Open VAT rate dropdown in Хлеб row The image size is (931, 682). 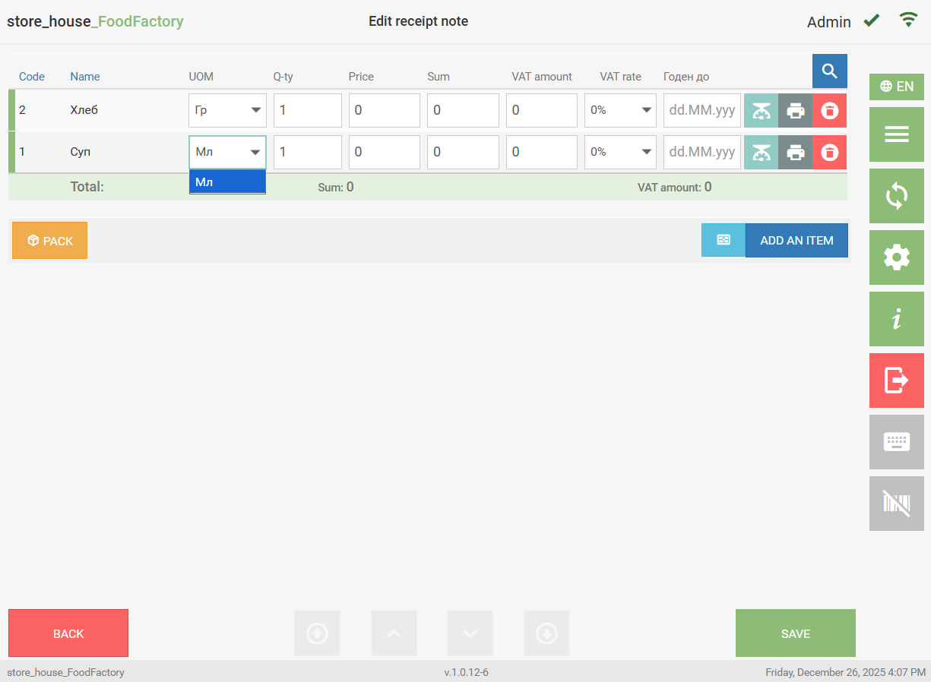[619, 111]
